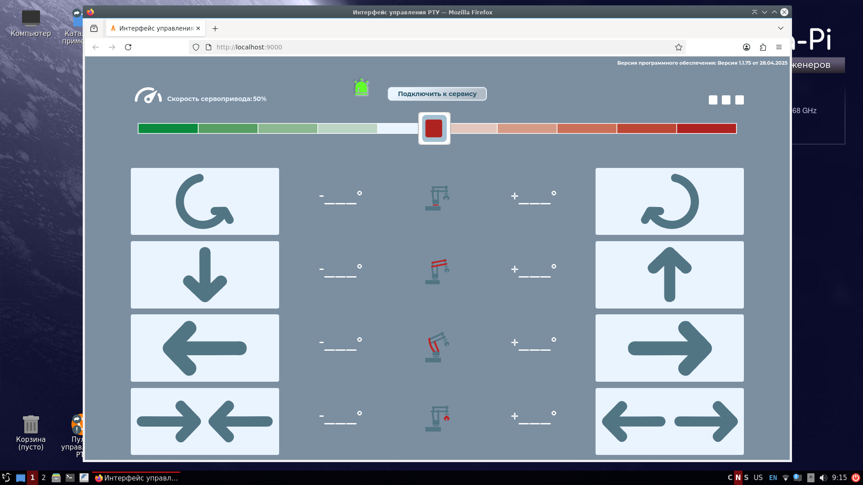863x485 pixels.
Task: Click the gripper close (arrows inward) button
Action: pyautogui.click(x=205, y=421)
